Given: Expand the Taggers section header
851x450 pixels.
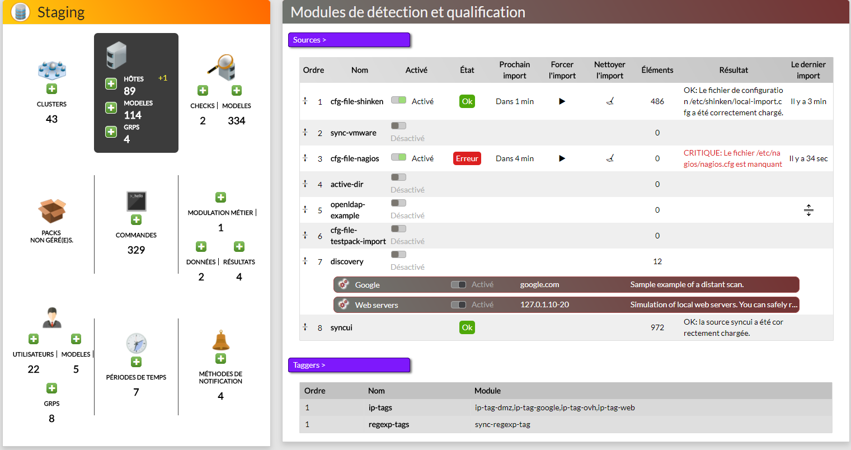Looking at the screenshot, I should click(349, 365).
